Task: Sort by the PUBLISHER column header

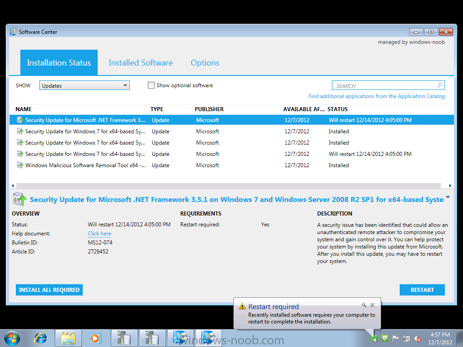Action: pyautogui.click(x=209, y=109)
